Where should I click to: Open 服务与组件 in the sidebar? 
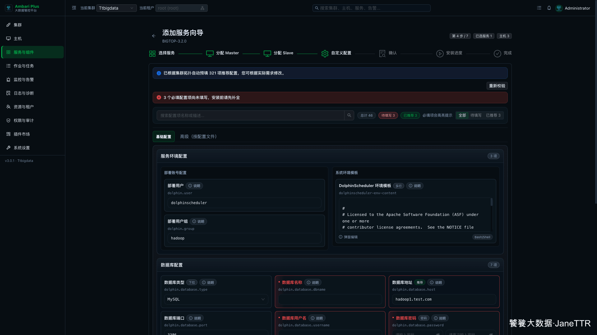click(x=33, y=52)
